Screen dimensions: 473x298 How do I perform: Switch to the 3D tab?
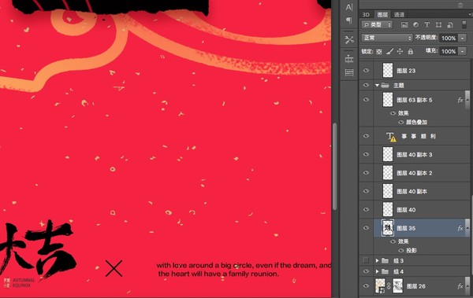point(366,14)
